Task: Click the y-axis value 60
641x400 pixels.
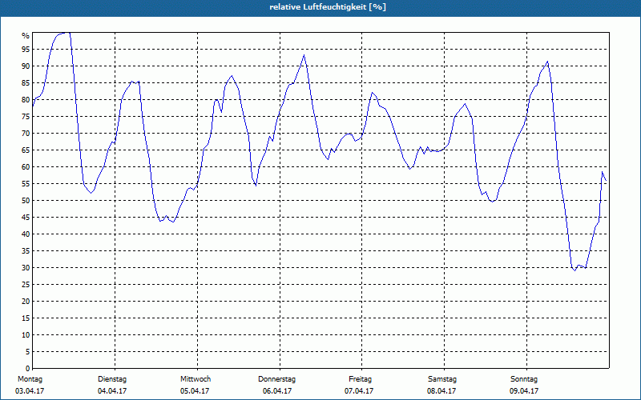Action: [x=26, y=167]
